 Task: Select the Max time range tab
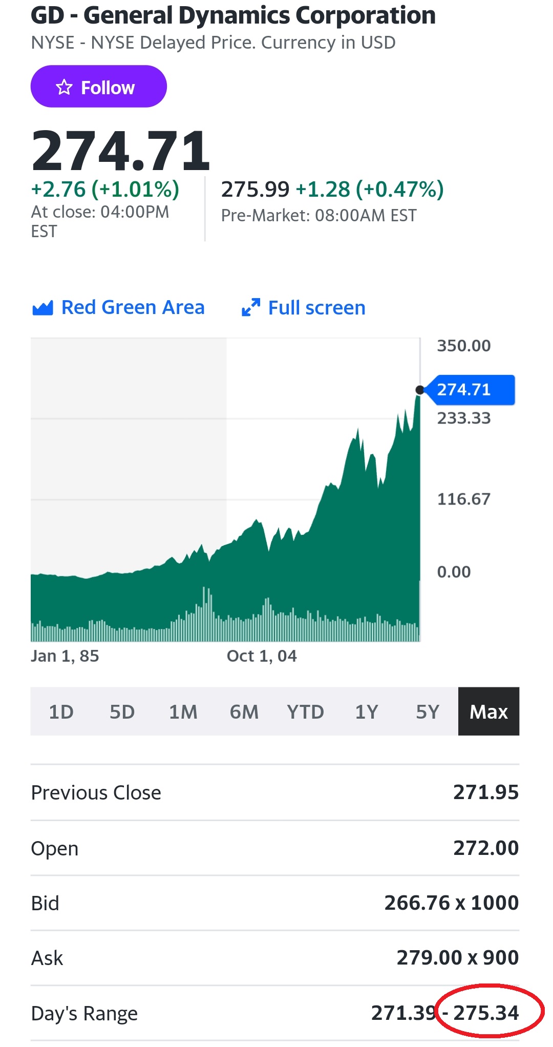pos(489,711)
